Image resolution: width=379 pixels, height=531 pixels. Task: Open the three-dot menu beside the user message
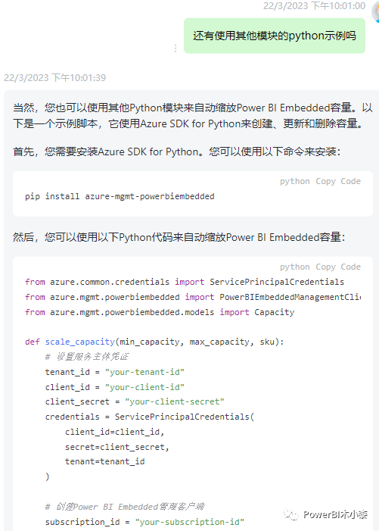tap(176, 48)
